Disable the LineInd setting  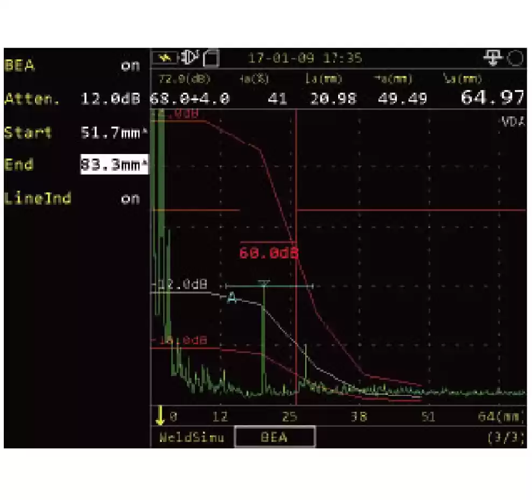point(131,198)
